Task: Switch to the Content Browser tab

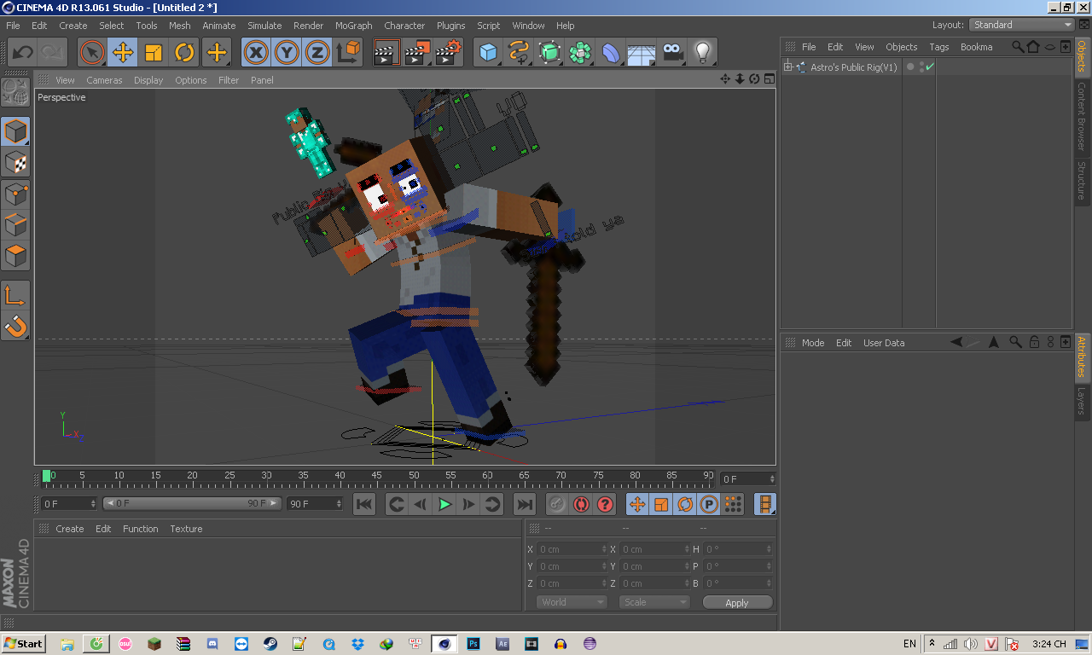Action: tap(1082, 116)
